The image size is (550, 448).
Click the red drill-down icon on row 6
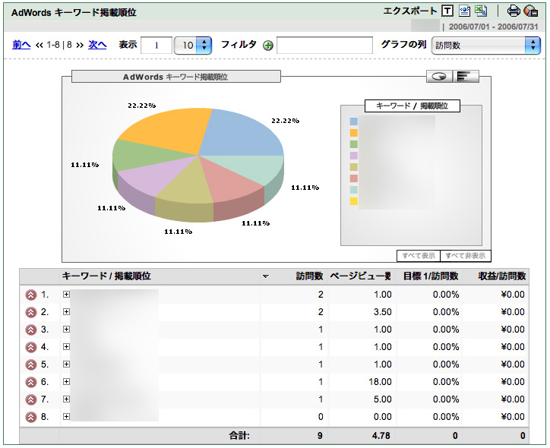click(x=31, y=382)
